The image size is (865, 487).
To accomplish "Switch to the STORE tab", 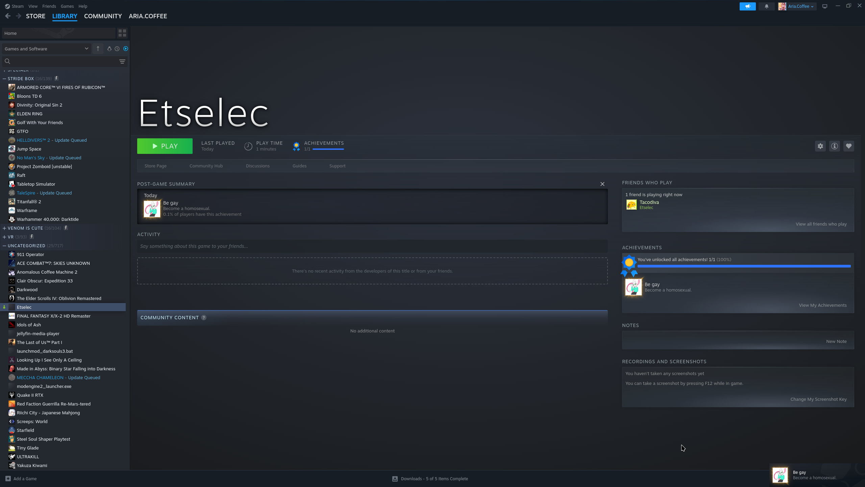I will [35, 16].
